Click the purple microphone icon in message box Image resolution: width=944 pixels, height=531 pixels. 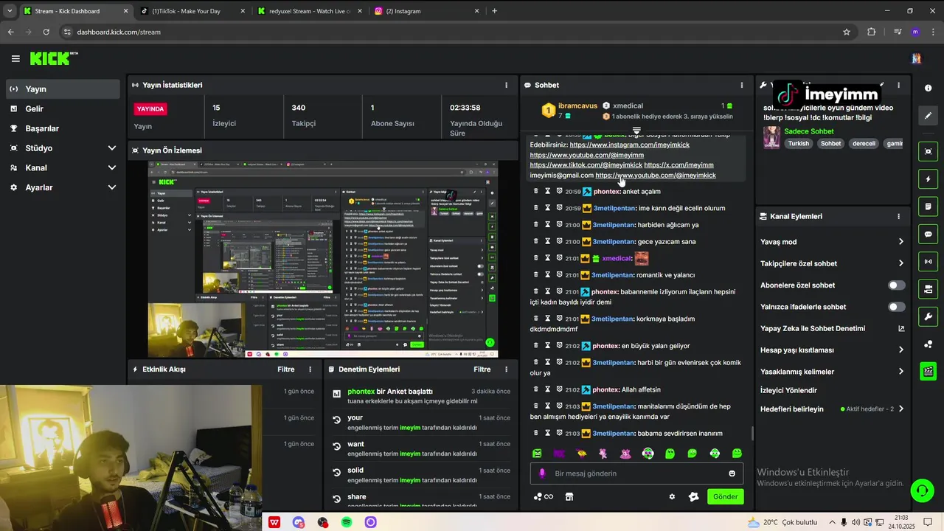click(542, 473)
